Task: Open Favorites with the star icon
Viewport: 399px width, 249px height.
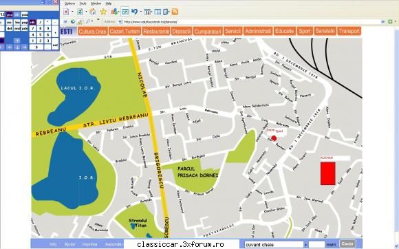Action: click(x=103, y=12)
